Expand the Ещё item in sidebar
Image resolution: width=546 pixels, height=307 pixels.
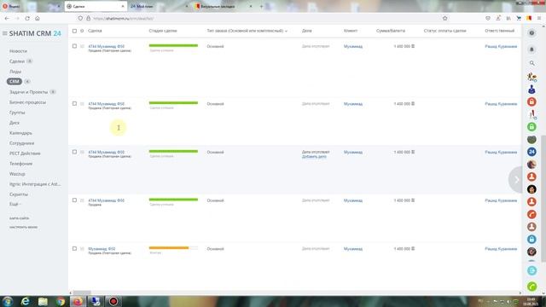point(15,205)
